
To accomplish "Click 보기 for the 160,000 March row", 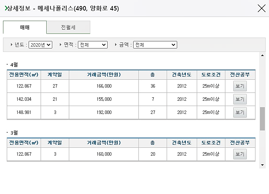I will (240, 154).
